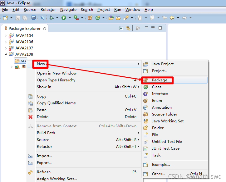
Task: Select Java Working Set in New submenu
Action: (x=175, y=121)
